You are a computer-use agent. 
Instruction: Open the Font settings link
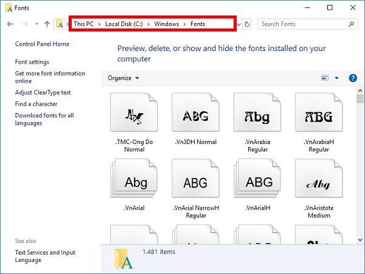32,62
